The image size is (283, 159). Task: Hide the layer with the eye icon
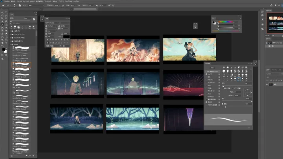point(267,84)
